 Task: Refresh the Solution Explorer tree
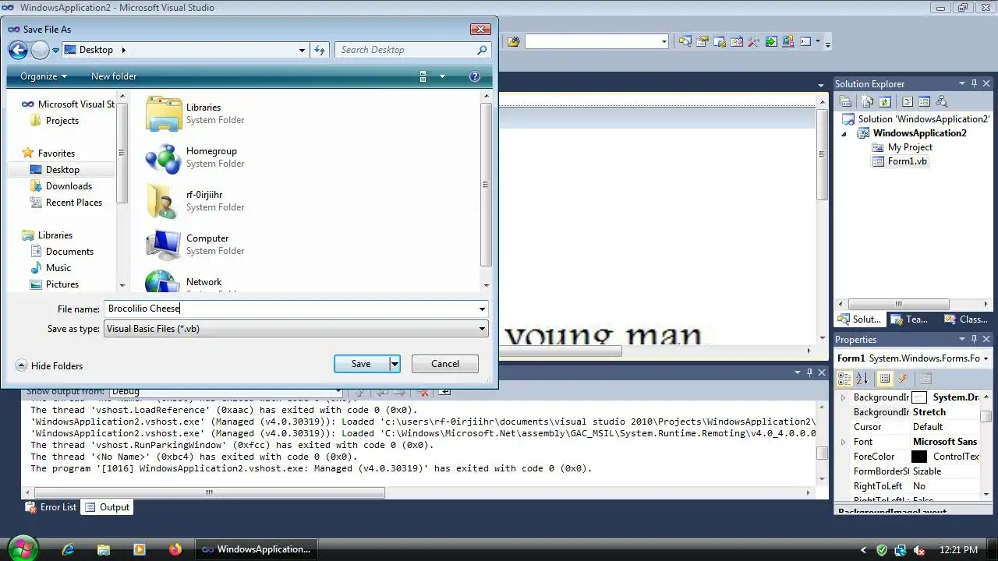[885, 101]
